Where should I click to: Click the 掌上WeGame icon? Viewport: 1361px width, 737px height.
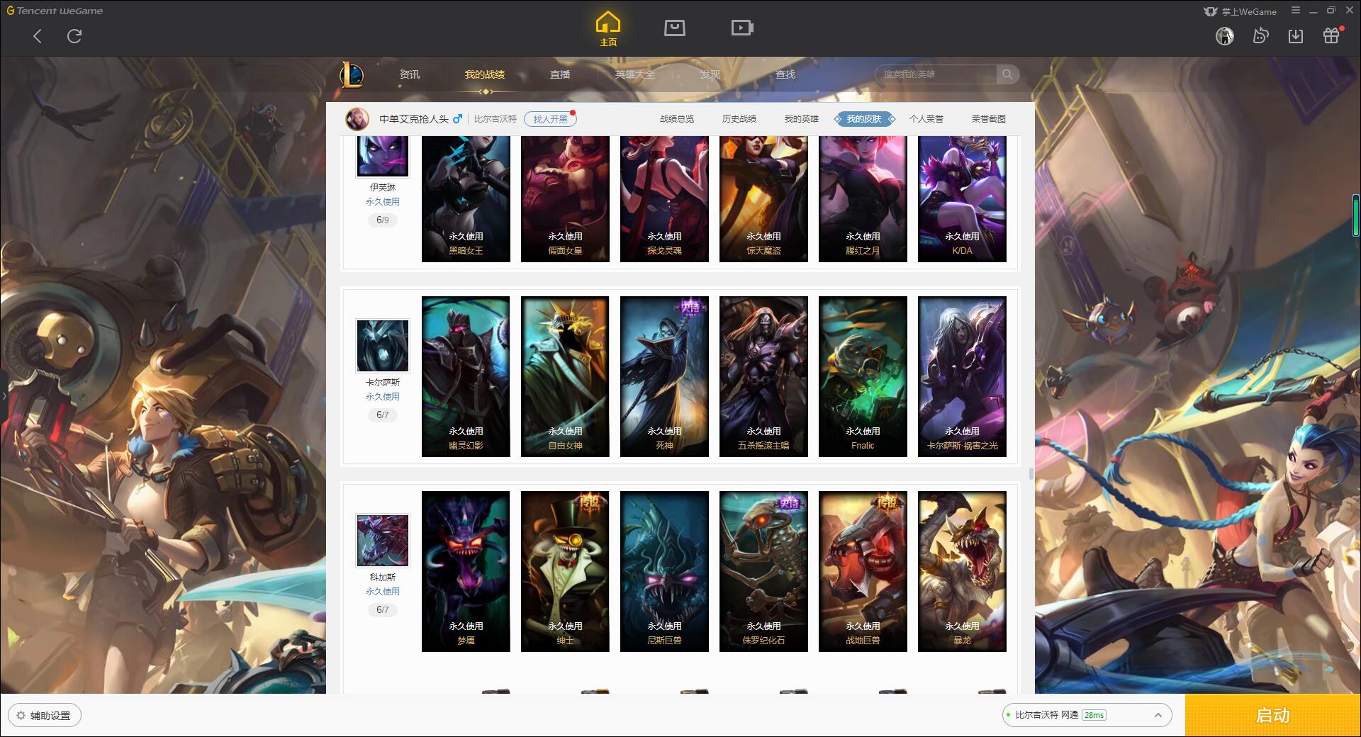click(x=1211, y=11)
